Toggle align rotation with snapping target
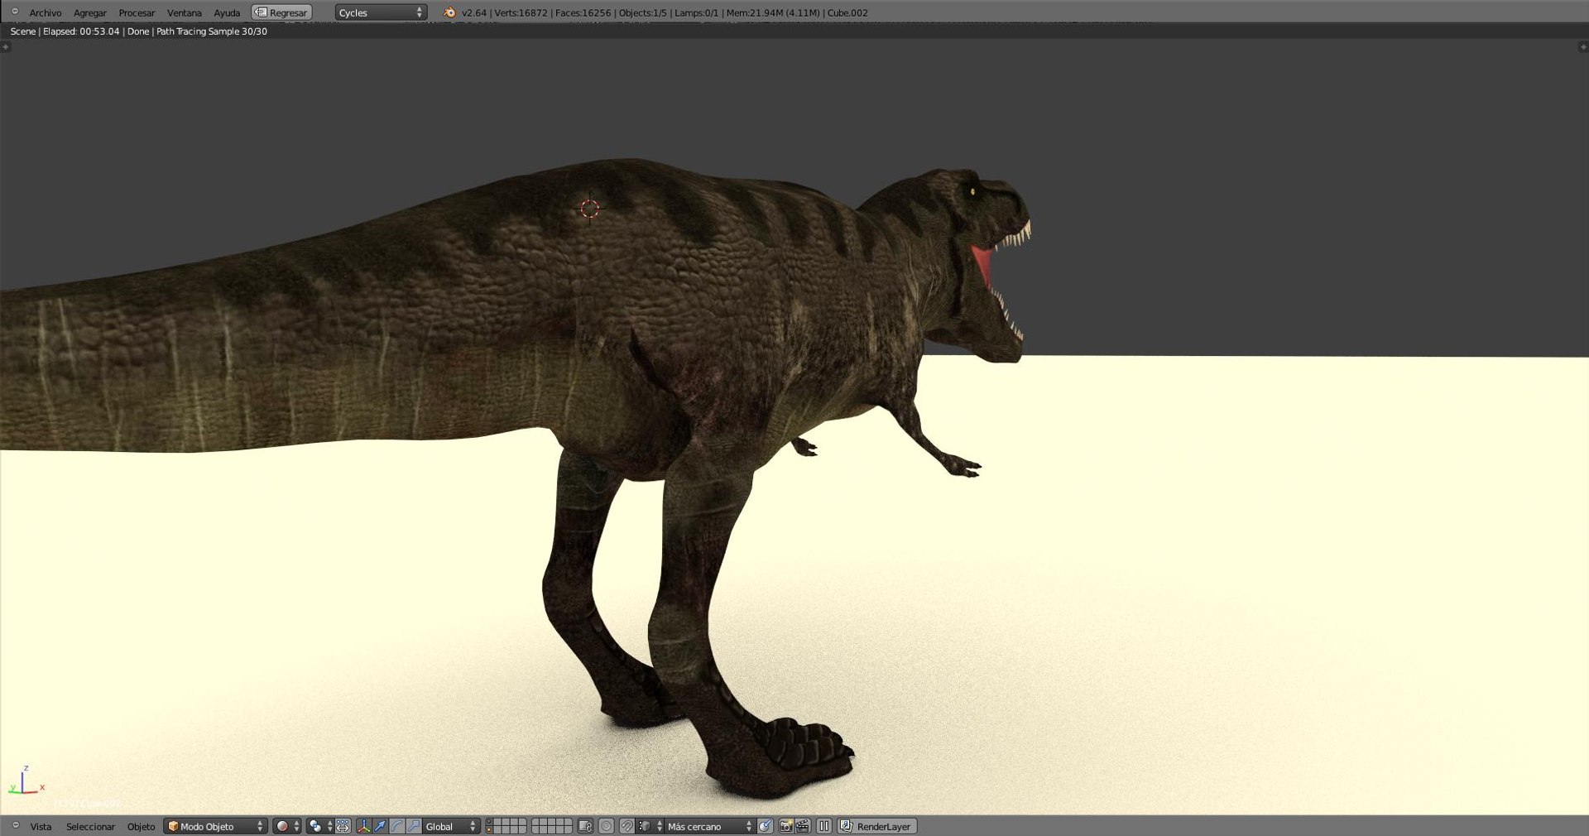 [765, 826]
